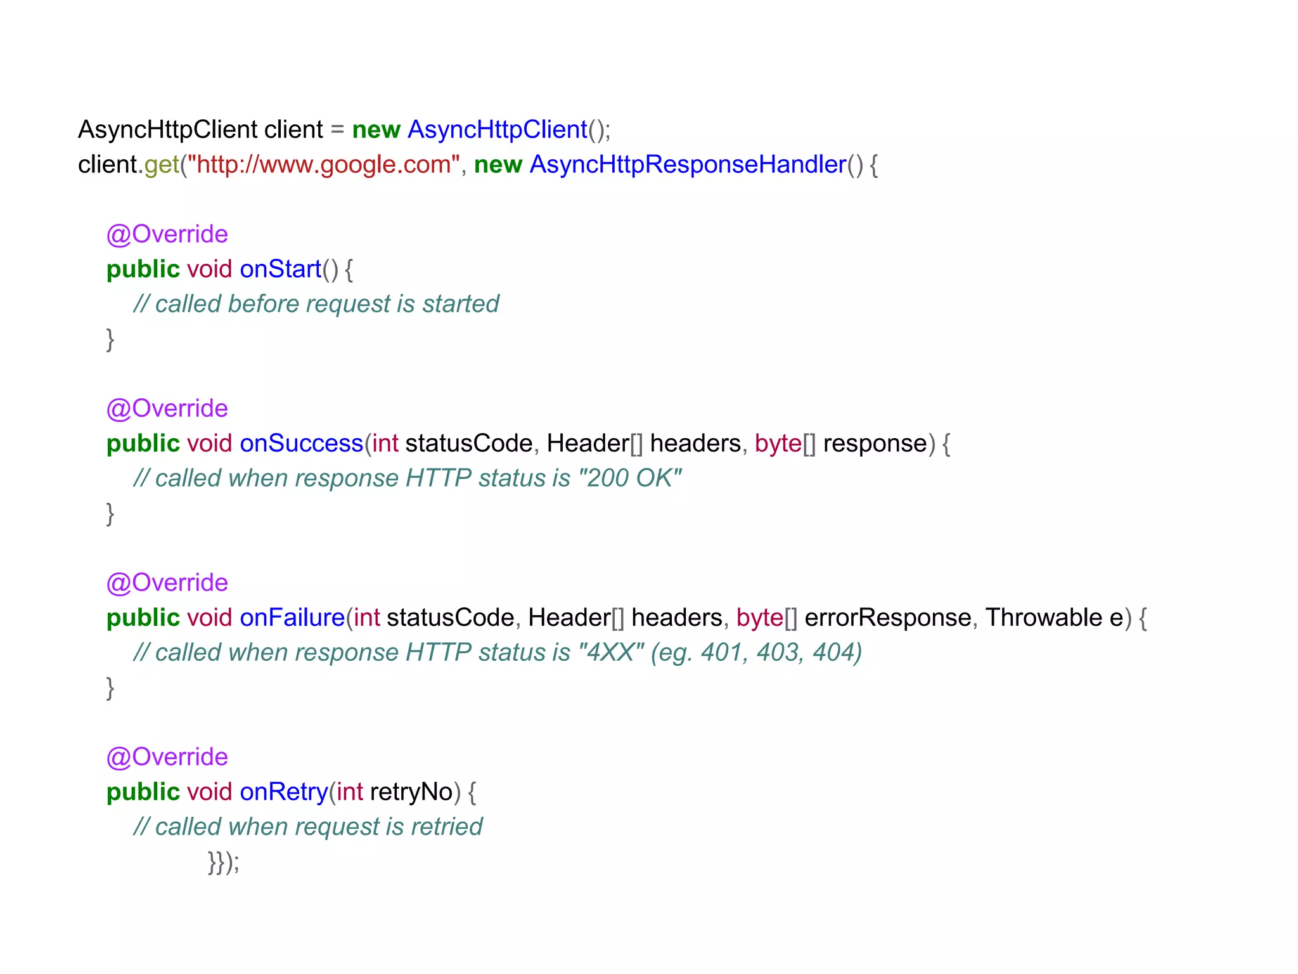Click the onFailure method name

click(x=292, y=618)
